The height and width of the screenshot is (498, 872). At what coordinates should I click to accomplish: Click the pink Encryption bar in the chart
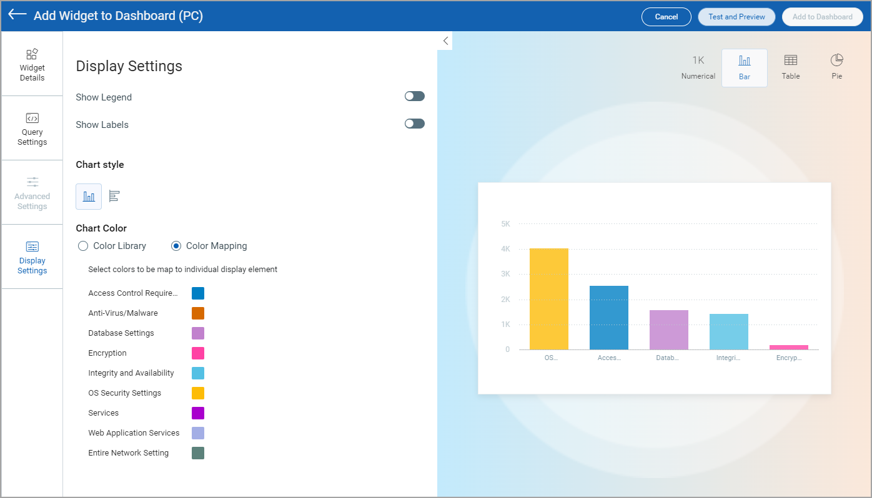tap(789, 347)
